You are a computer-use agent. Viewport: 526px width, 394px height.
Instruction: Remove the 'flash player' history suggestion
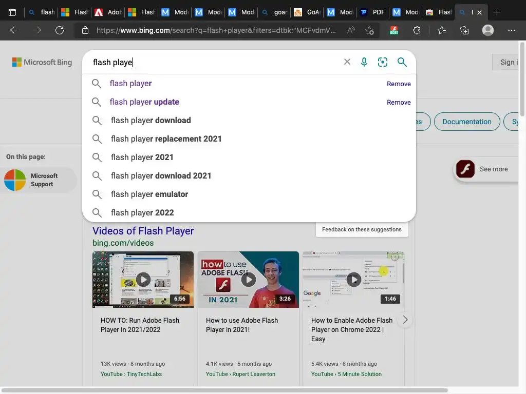[x=399, y=84]
